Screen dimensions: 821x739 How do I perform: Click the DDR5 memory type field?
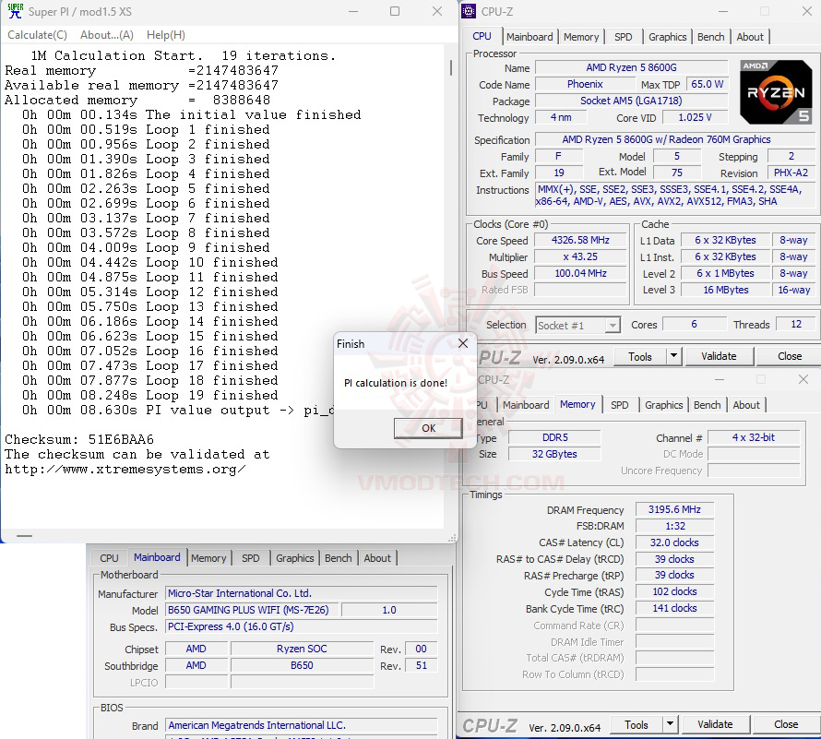[x=554, y=437]
